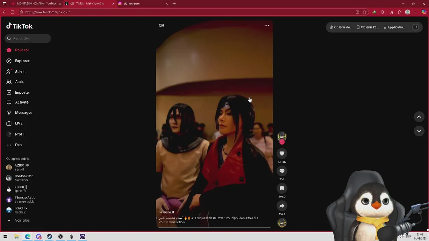
Task: Open the spinning music disc sound
Action: [282, 223]
